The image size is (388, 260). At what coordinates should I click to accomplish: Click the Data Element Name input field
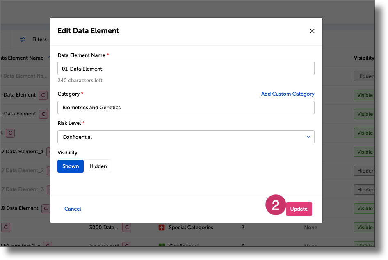pos(185,68)
